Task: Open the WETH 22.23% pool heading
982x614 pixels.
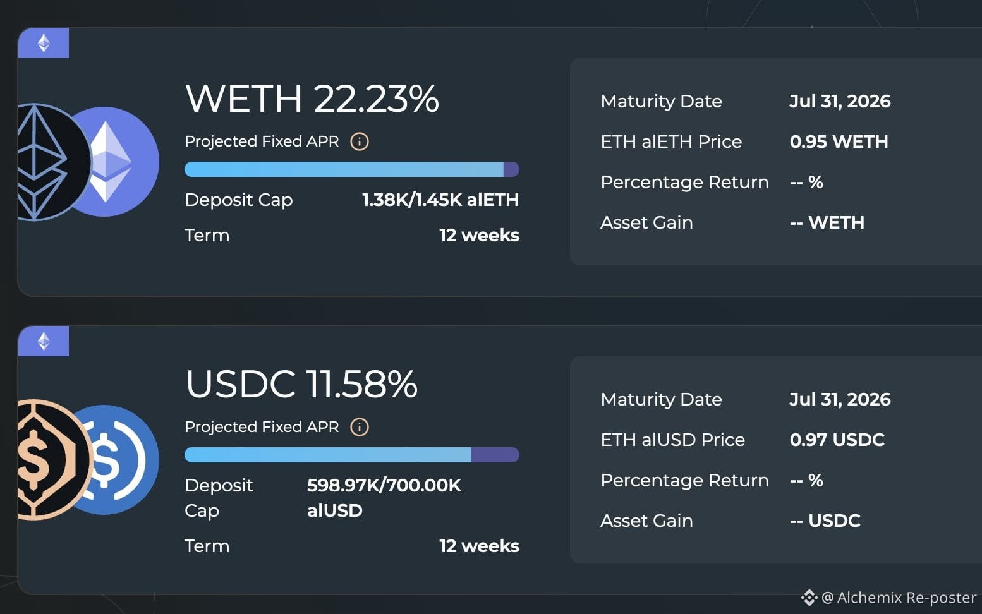Action: coord(312,99)
